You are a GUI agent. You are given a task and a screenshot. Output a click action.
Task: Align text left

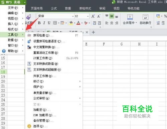(x=107, y=23)
